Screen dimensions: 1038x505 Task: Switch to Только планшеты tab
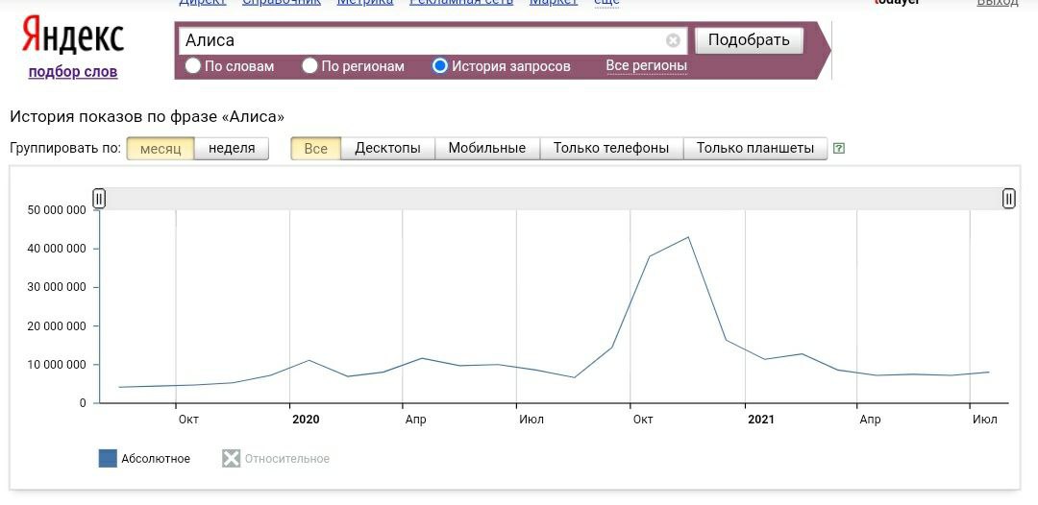click(755, 149)
